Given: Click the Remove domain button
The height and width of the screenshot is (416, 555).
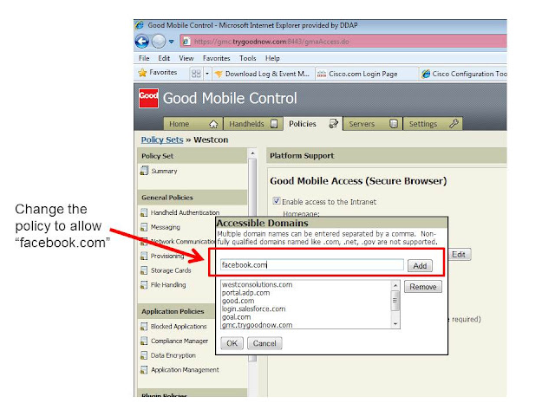Looking at the screenshot, I should pos(423,287).
